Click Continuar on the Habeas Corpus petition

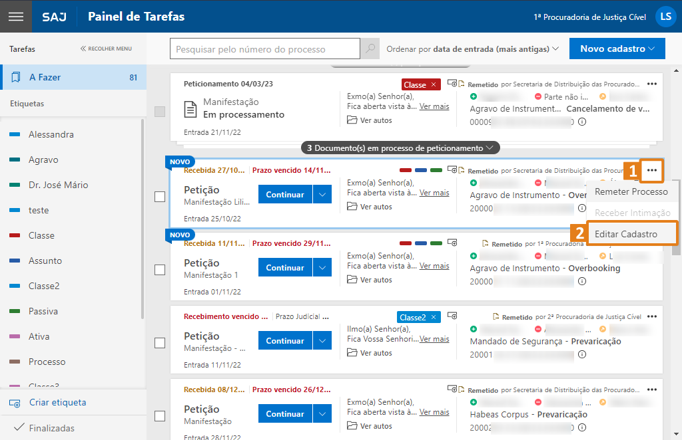[285, 414]
